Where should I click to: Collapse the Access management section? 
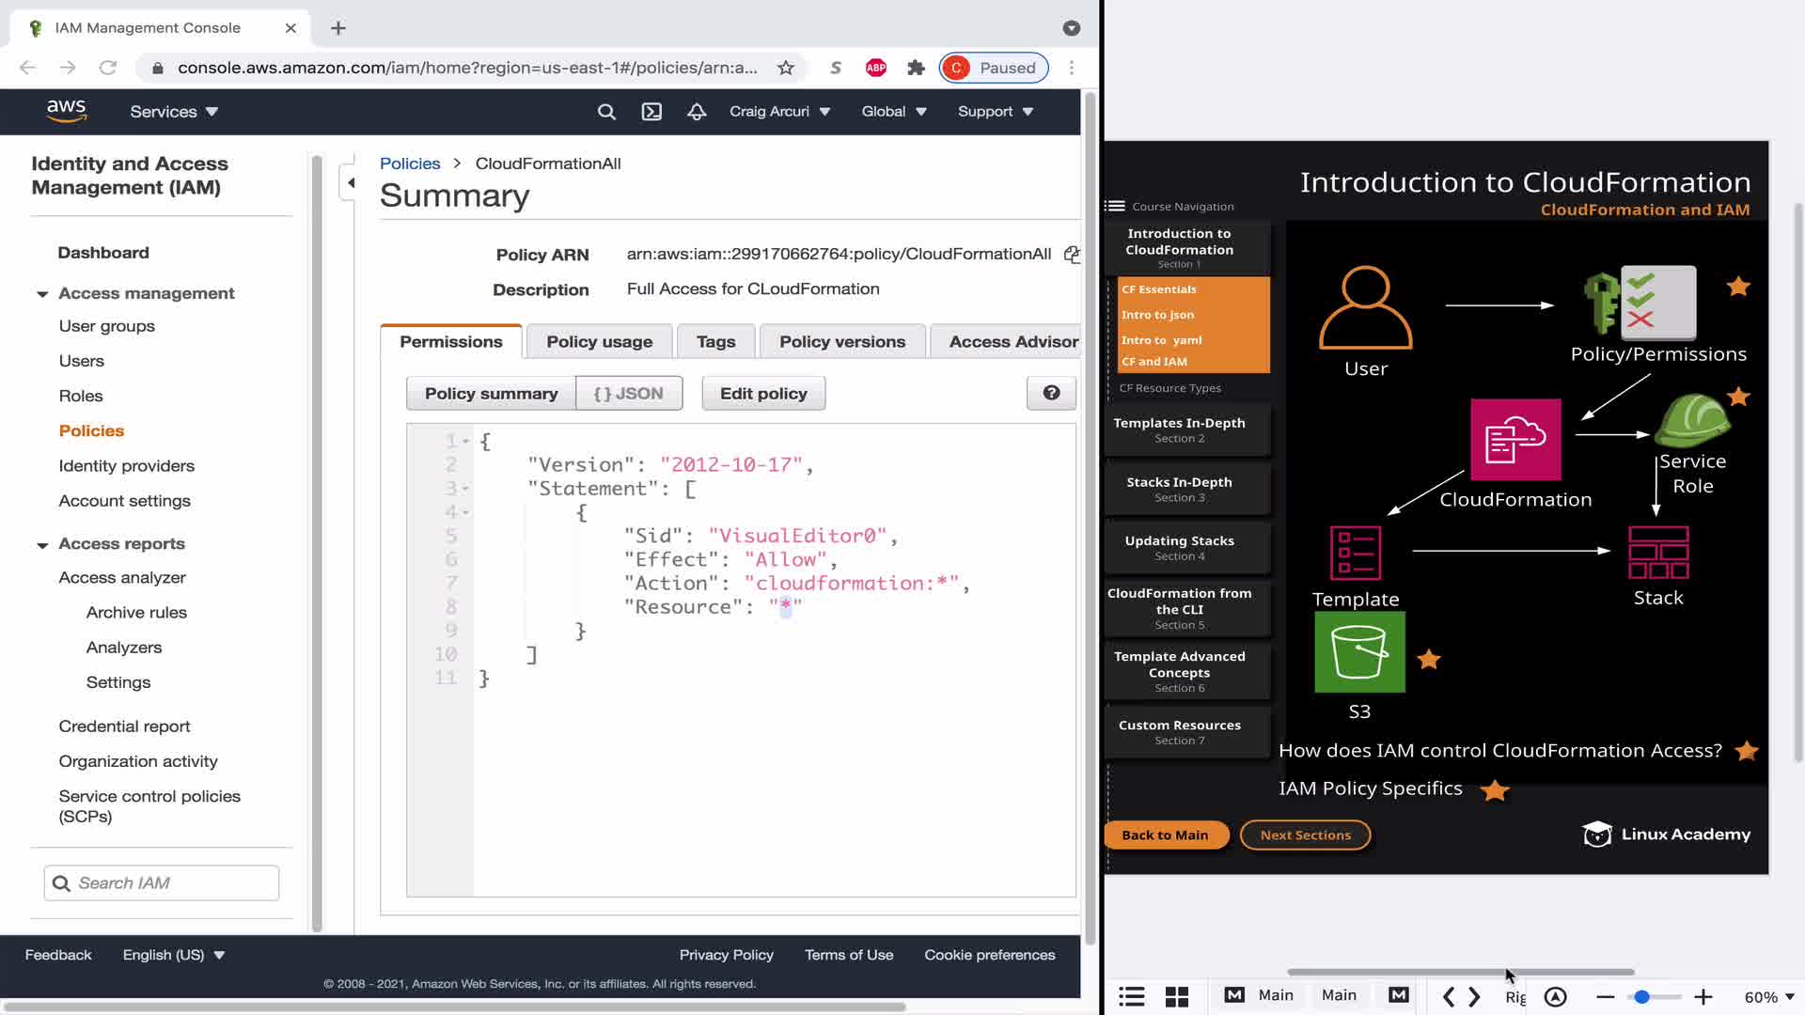pyautogui.click(x=42, y=294)
